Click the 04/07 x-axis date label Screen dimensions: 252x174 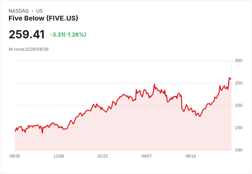tap(147, 156)
